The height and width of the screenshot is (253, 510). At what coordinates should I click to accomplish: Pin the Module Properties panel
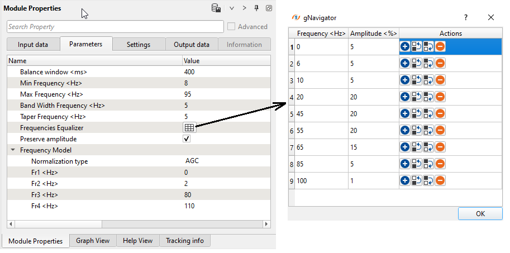[x=256, y=8]
